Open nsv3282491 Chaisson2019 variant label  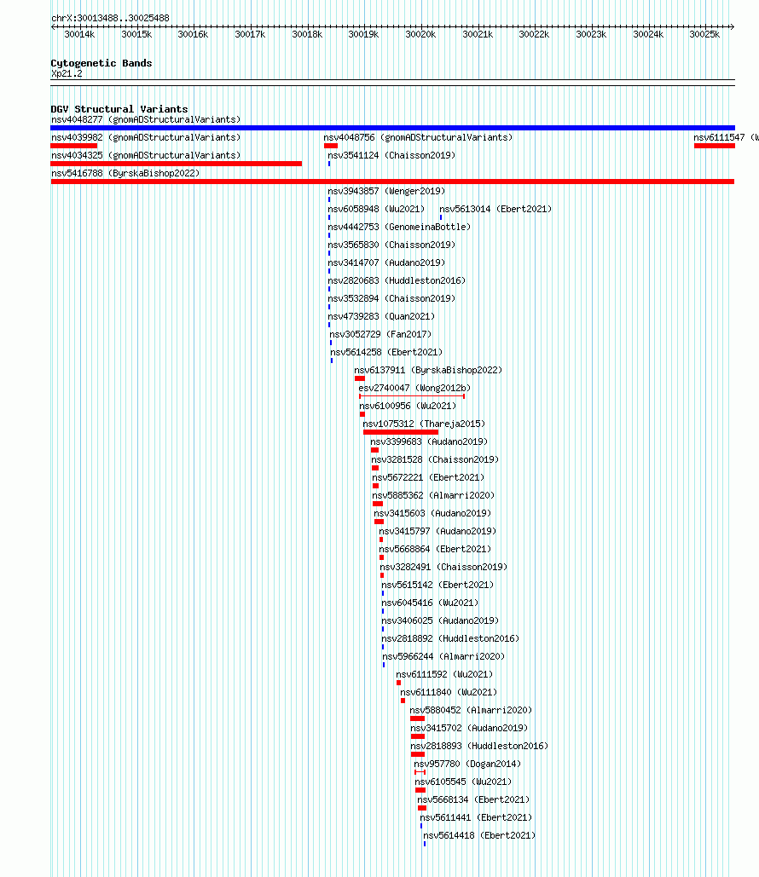tap(443, 567)
